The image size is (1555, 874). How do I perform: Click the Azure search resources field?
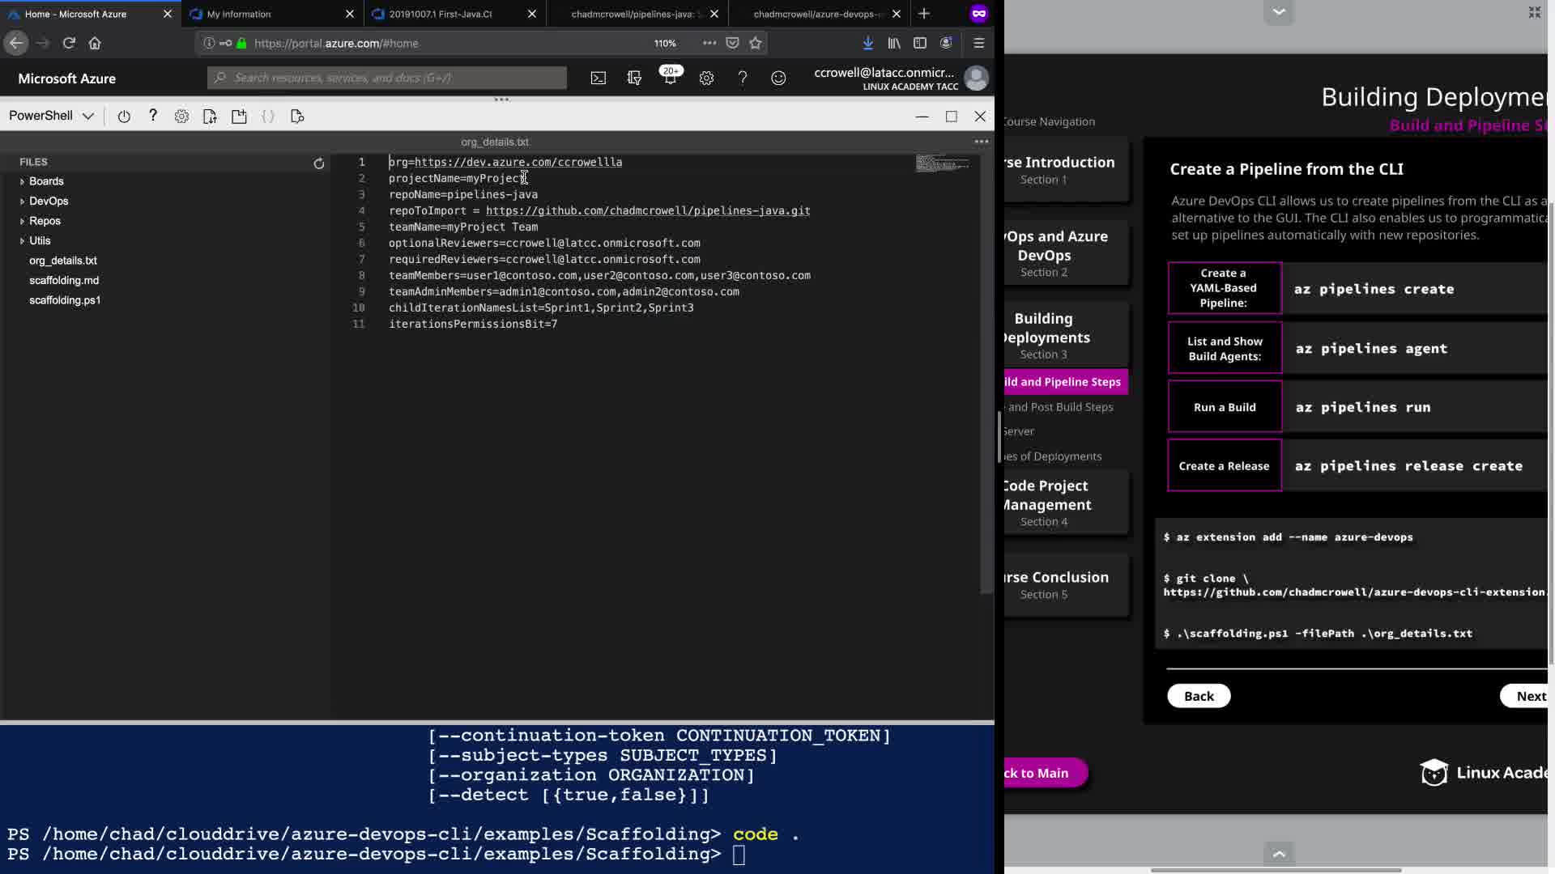387,78
